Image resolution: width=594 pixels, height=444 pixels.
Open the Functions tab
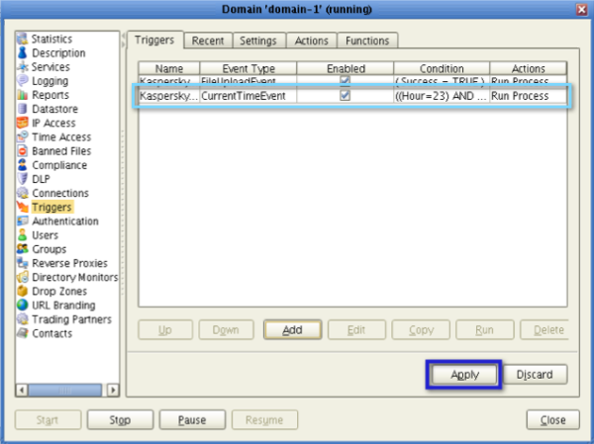(367, 41)
